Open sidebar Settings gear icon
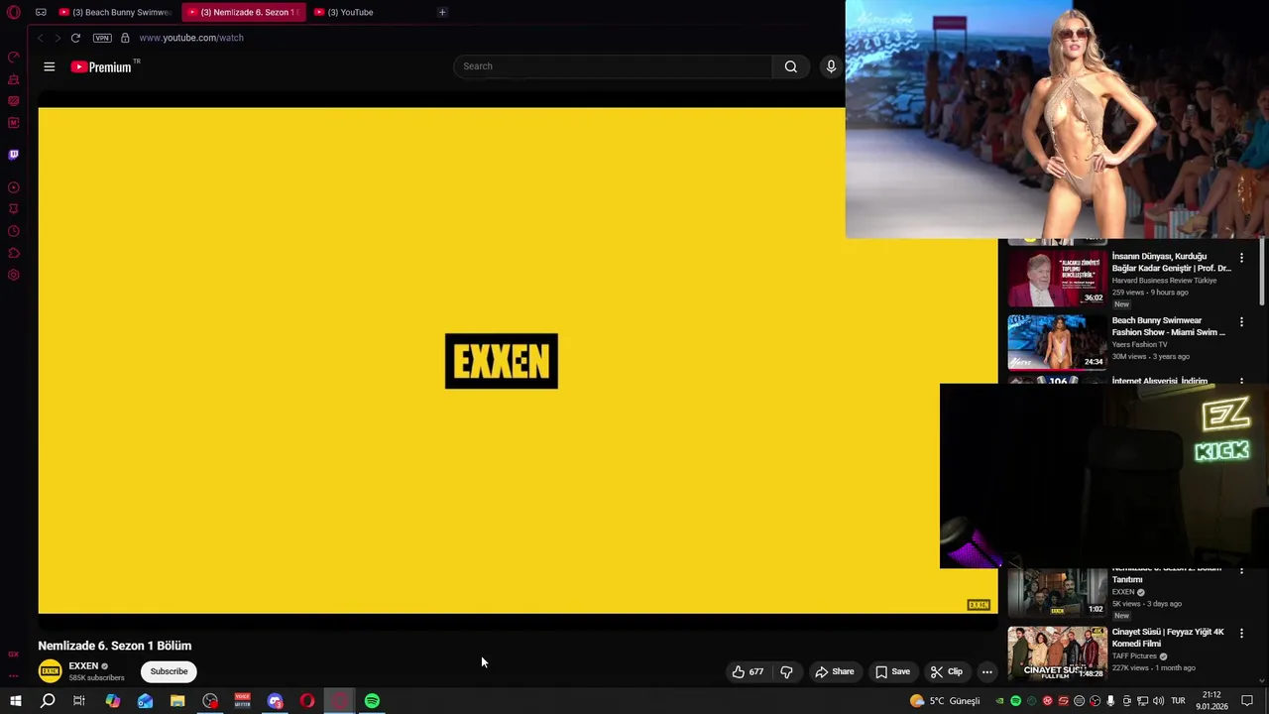The width and height of the screenshot is (1269, 714). [x=14, y=275]
